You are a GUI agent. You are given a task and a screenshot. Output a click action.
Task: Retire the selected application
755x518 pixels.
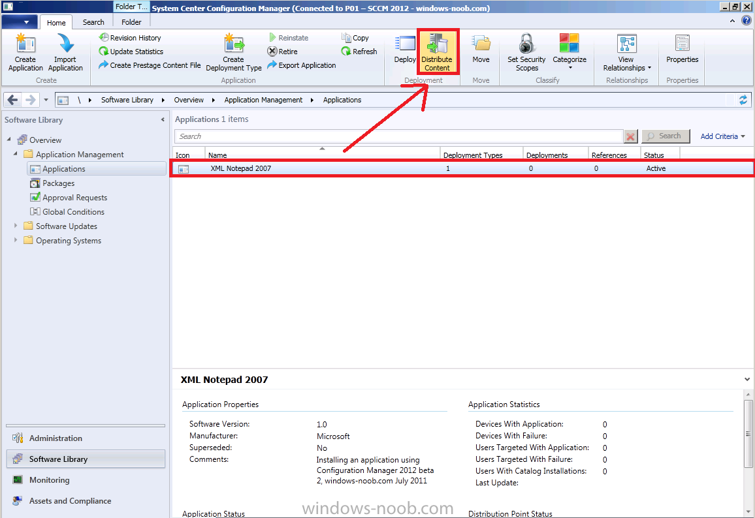(283, 52)
